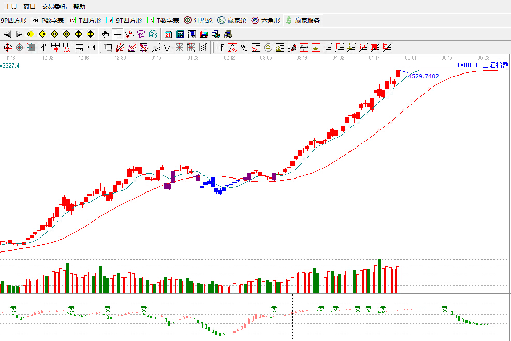The height and width of the screenshot is (341, 511).
Task: Select the hand pan tool
Action: pos(106,34)
